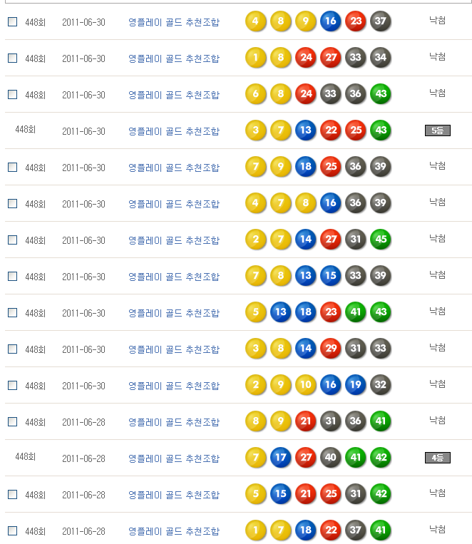Click the 5등 prize badge
Screen dimensions: 472x544
437,130
